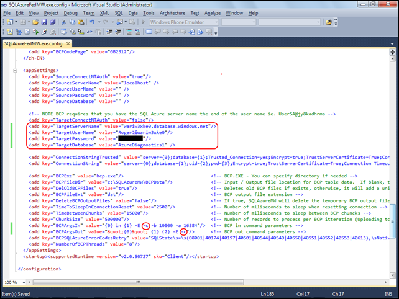The height and width of the screenshot is (299, 399).
Task: Open the empty solution configuration dropdown
Action: (254, 22)
